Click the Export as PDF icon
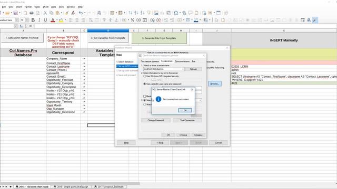The width and height of the screenshot is (337, 189). pos(25,13)
